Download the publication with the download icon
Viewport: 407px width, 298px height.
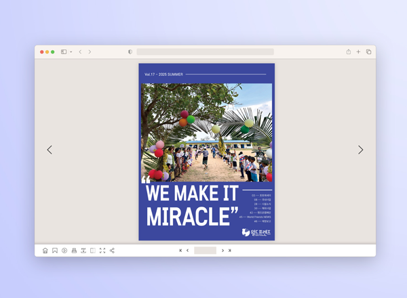pos(83,251)
